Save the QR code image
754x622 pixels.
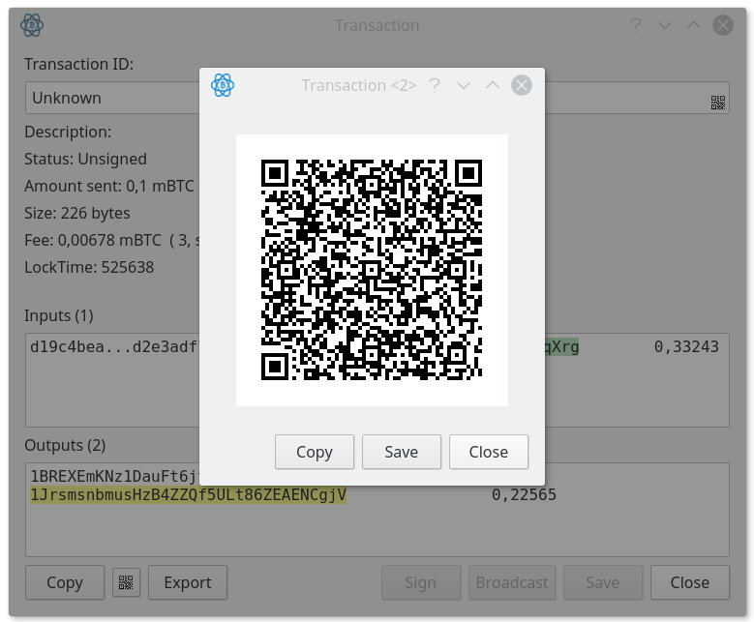point(402,452)
